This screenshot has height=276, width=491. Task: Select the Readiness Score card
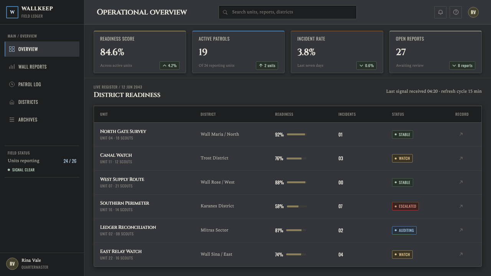coord(140,52)
